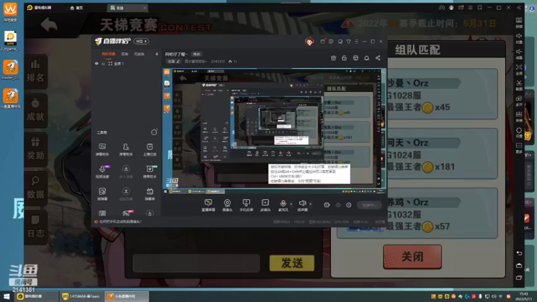Click the streamer avatar in 直播伴侣 title bar

point(309,42)
